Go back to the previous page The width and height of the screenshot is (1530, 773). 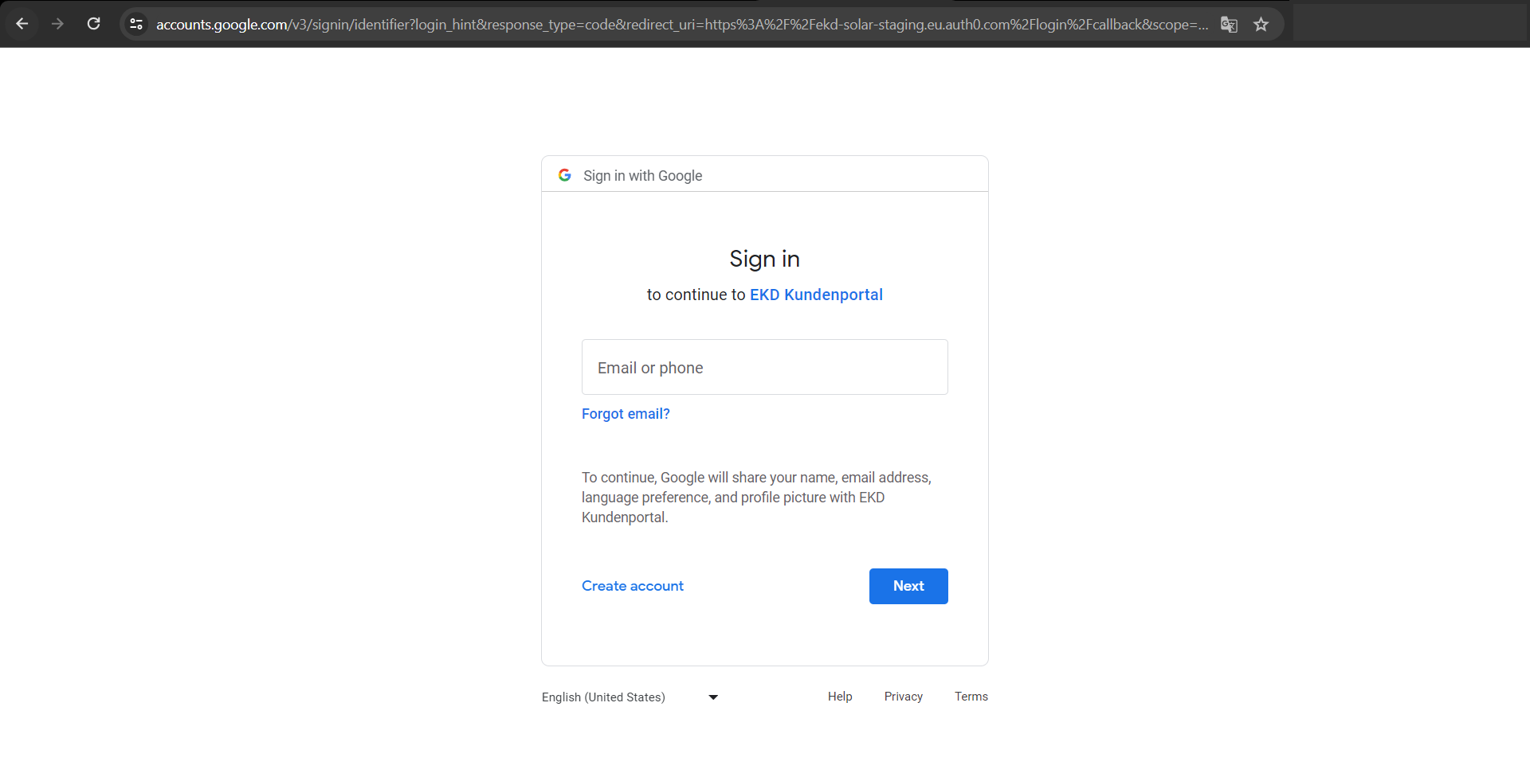coord(22,24)
